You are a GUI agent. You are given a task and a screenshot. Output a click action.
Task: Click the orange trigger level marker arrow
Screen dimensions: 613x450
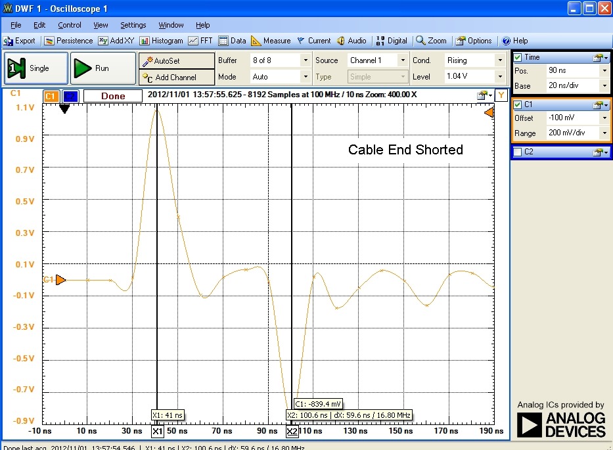tap(488, 113)
